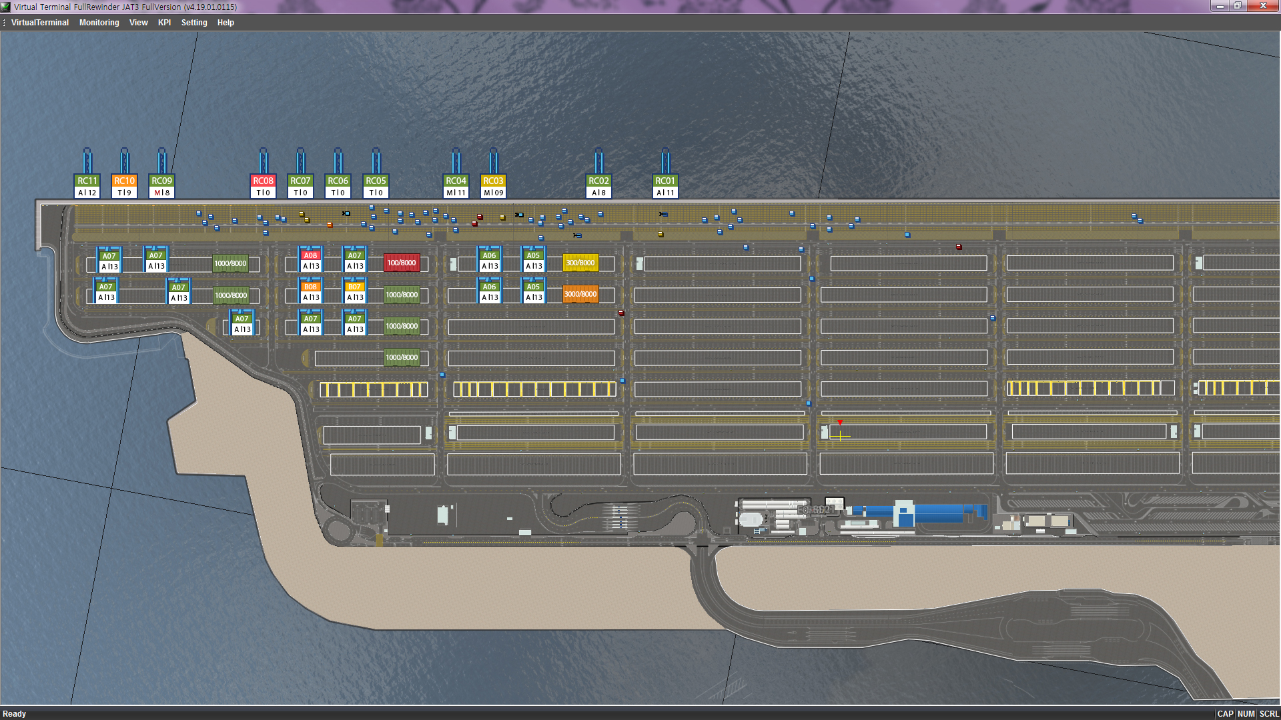
Task: Open the KPI menu
Action: click(x=164, y=23)
